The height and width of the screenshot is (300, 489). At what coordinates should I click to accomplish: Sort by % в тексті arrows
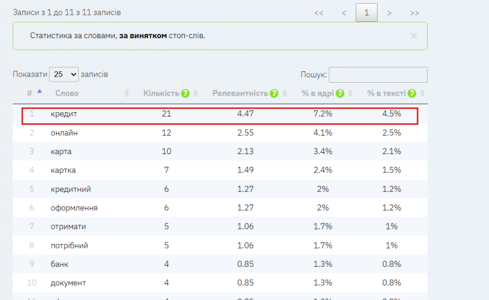pos(422,93)
